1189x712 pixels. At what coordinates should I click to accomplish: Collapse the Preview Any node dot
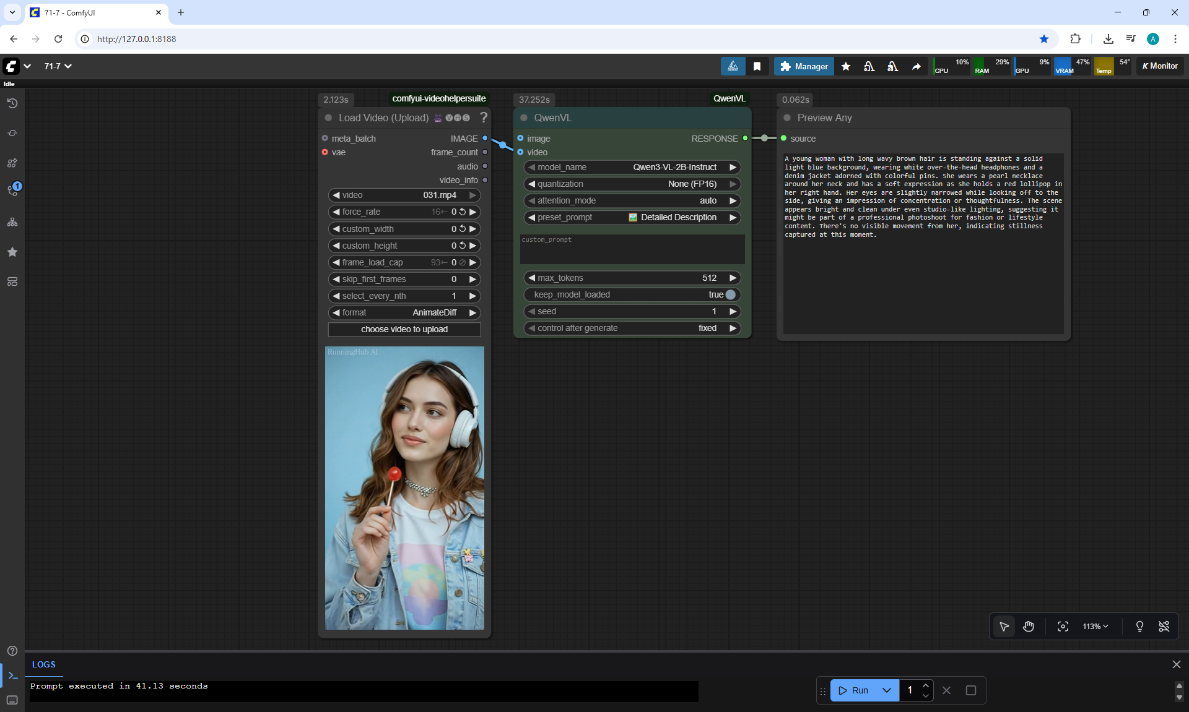[x=787, y=118]
